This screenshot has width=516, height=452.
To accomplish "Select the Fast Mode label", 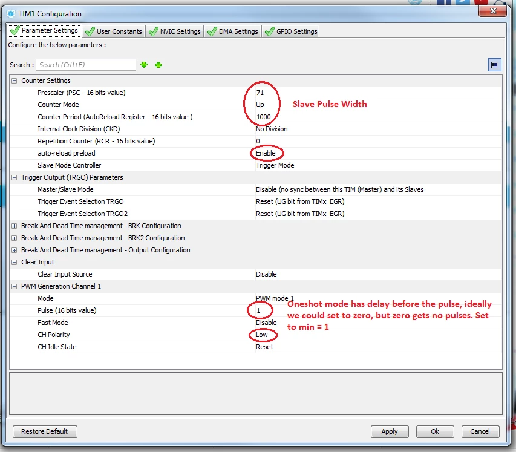I will (x=53, y=323).
